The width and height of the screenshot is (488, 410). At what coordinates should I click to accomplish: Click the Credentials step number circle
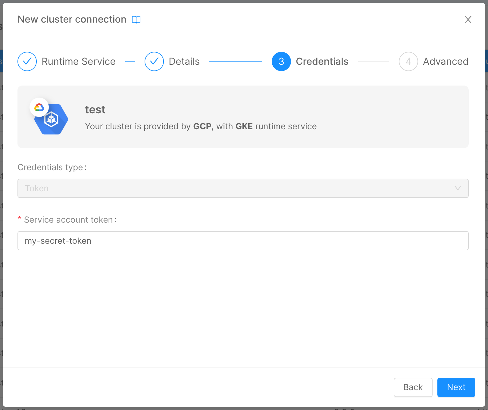pyautogui.click(x=281, y=61)
